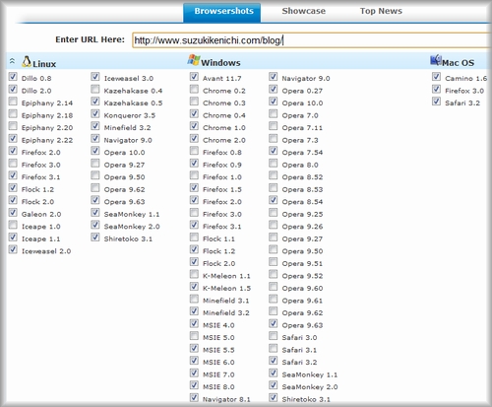The image size is (492, 407).
Task: Disable Epiphany 2.22 checkbox
Action: point(13,139)
